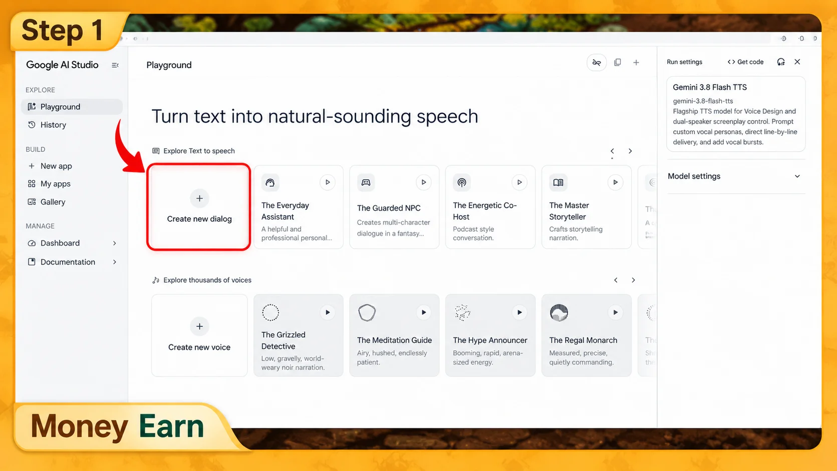Expand Model settings section
The width and height of the screenshot is (837, 471).
736,176
